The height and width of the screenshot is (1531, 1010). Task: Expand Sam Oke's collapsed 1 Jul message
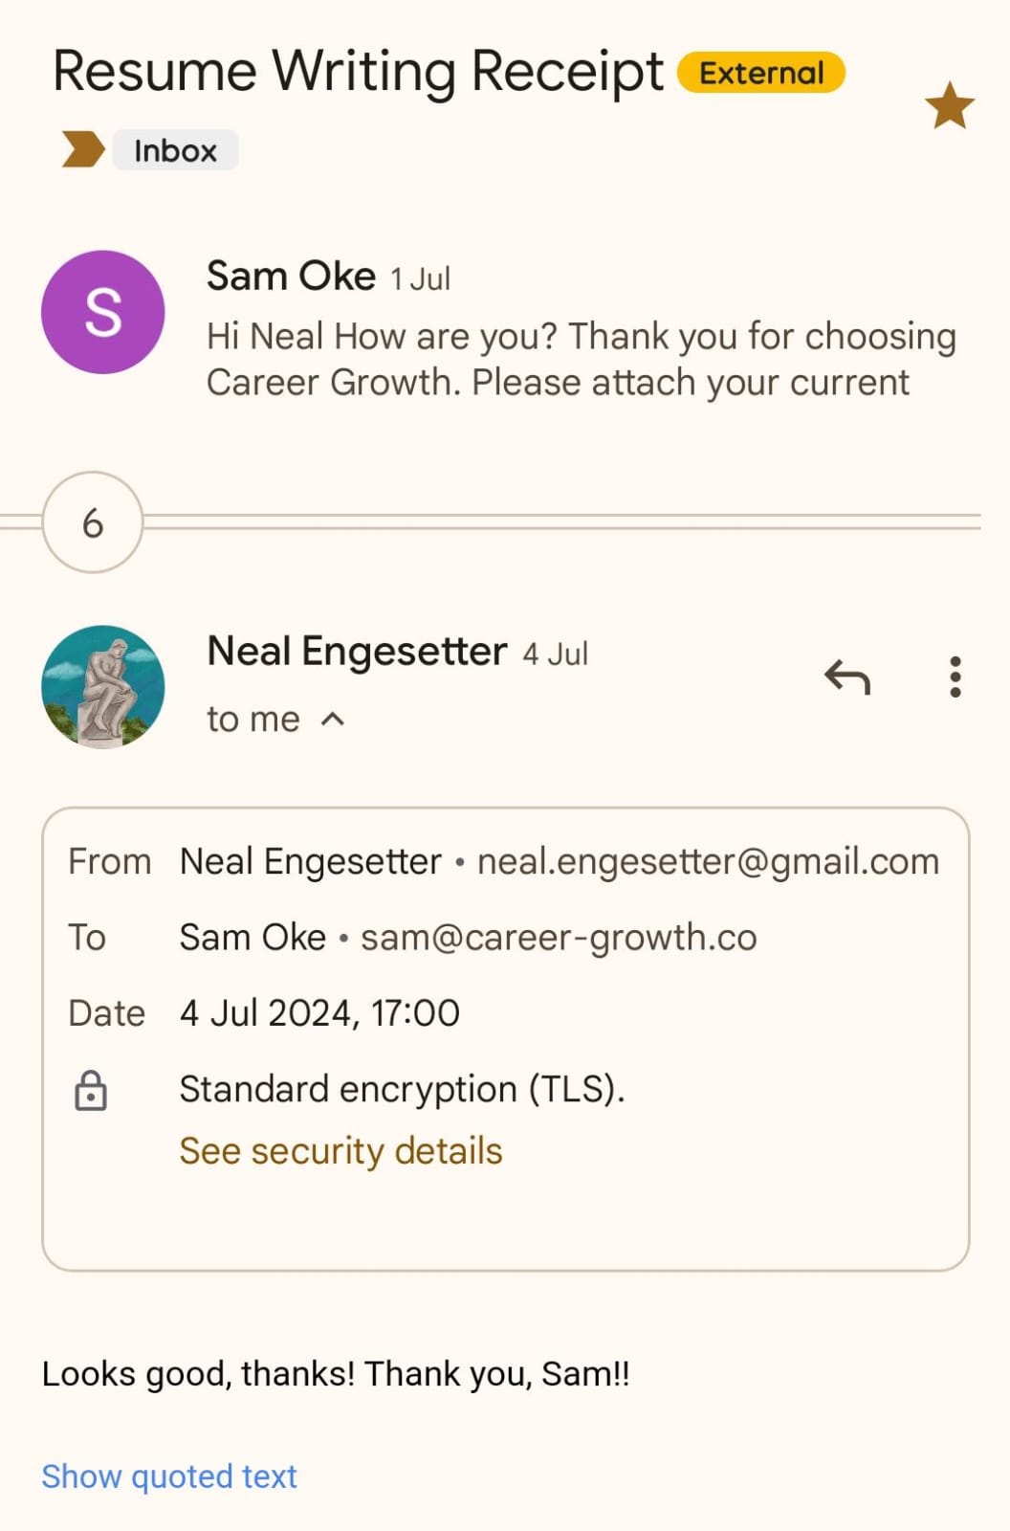(580, 359)
